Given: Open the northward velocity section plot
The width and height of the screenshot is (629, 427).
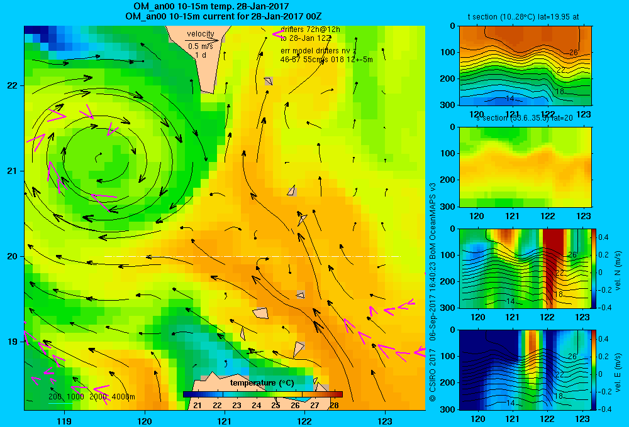Looking at the screenshot, I should (x=525, y=268).
